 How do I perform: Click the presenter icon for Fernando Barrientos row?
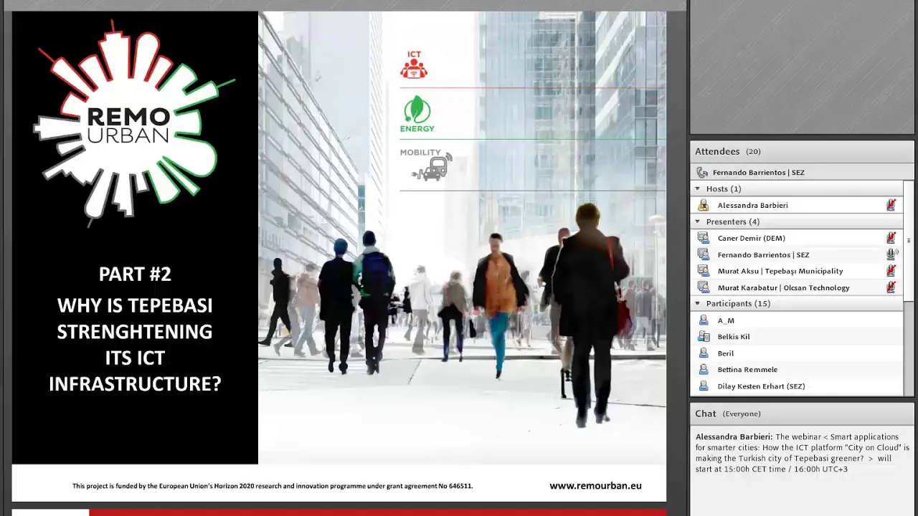pyautogui.click(x=704, y=255)
